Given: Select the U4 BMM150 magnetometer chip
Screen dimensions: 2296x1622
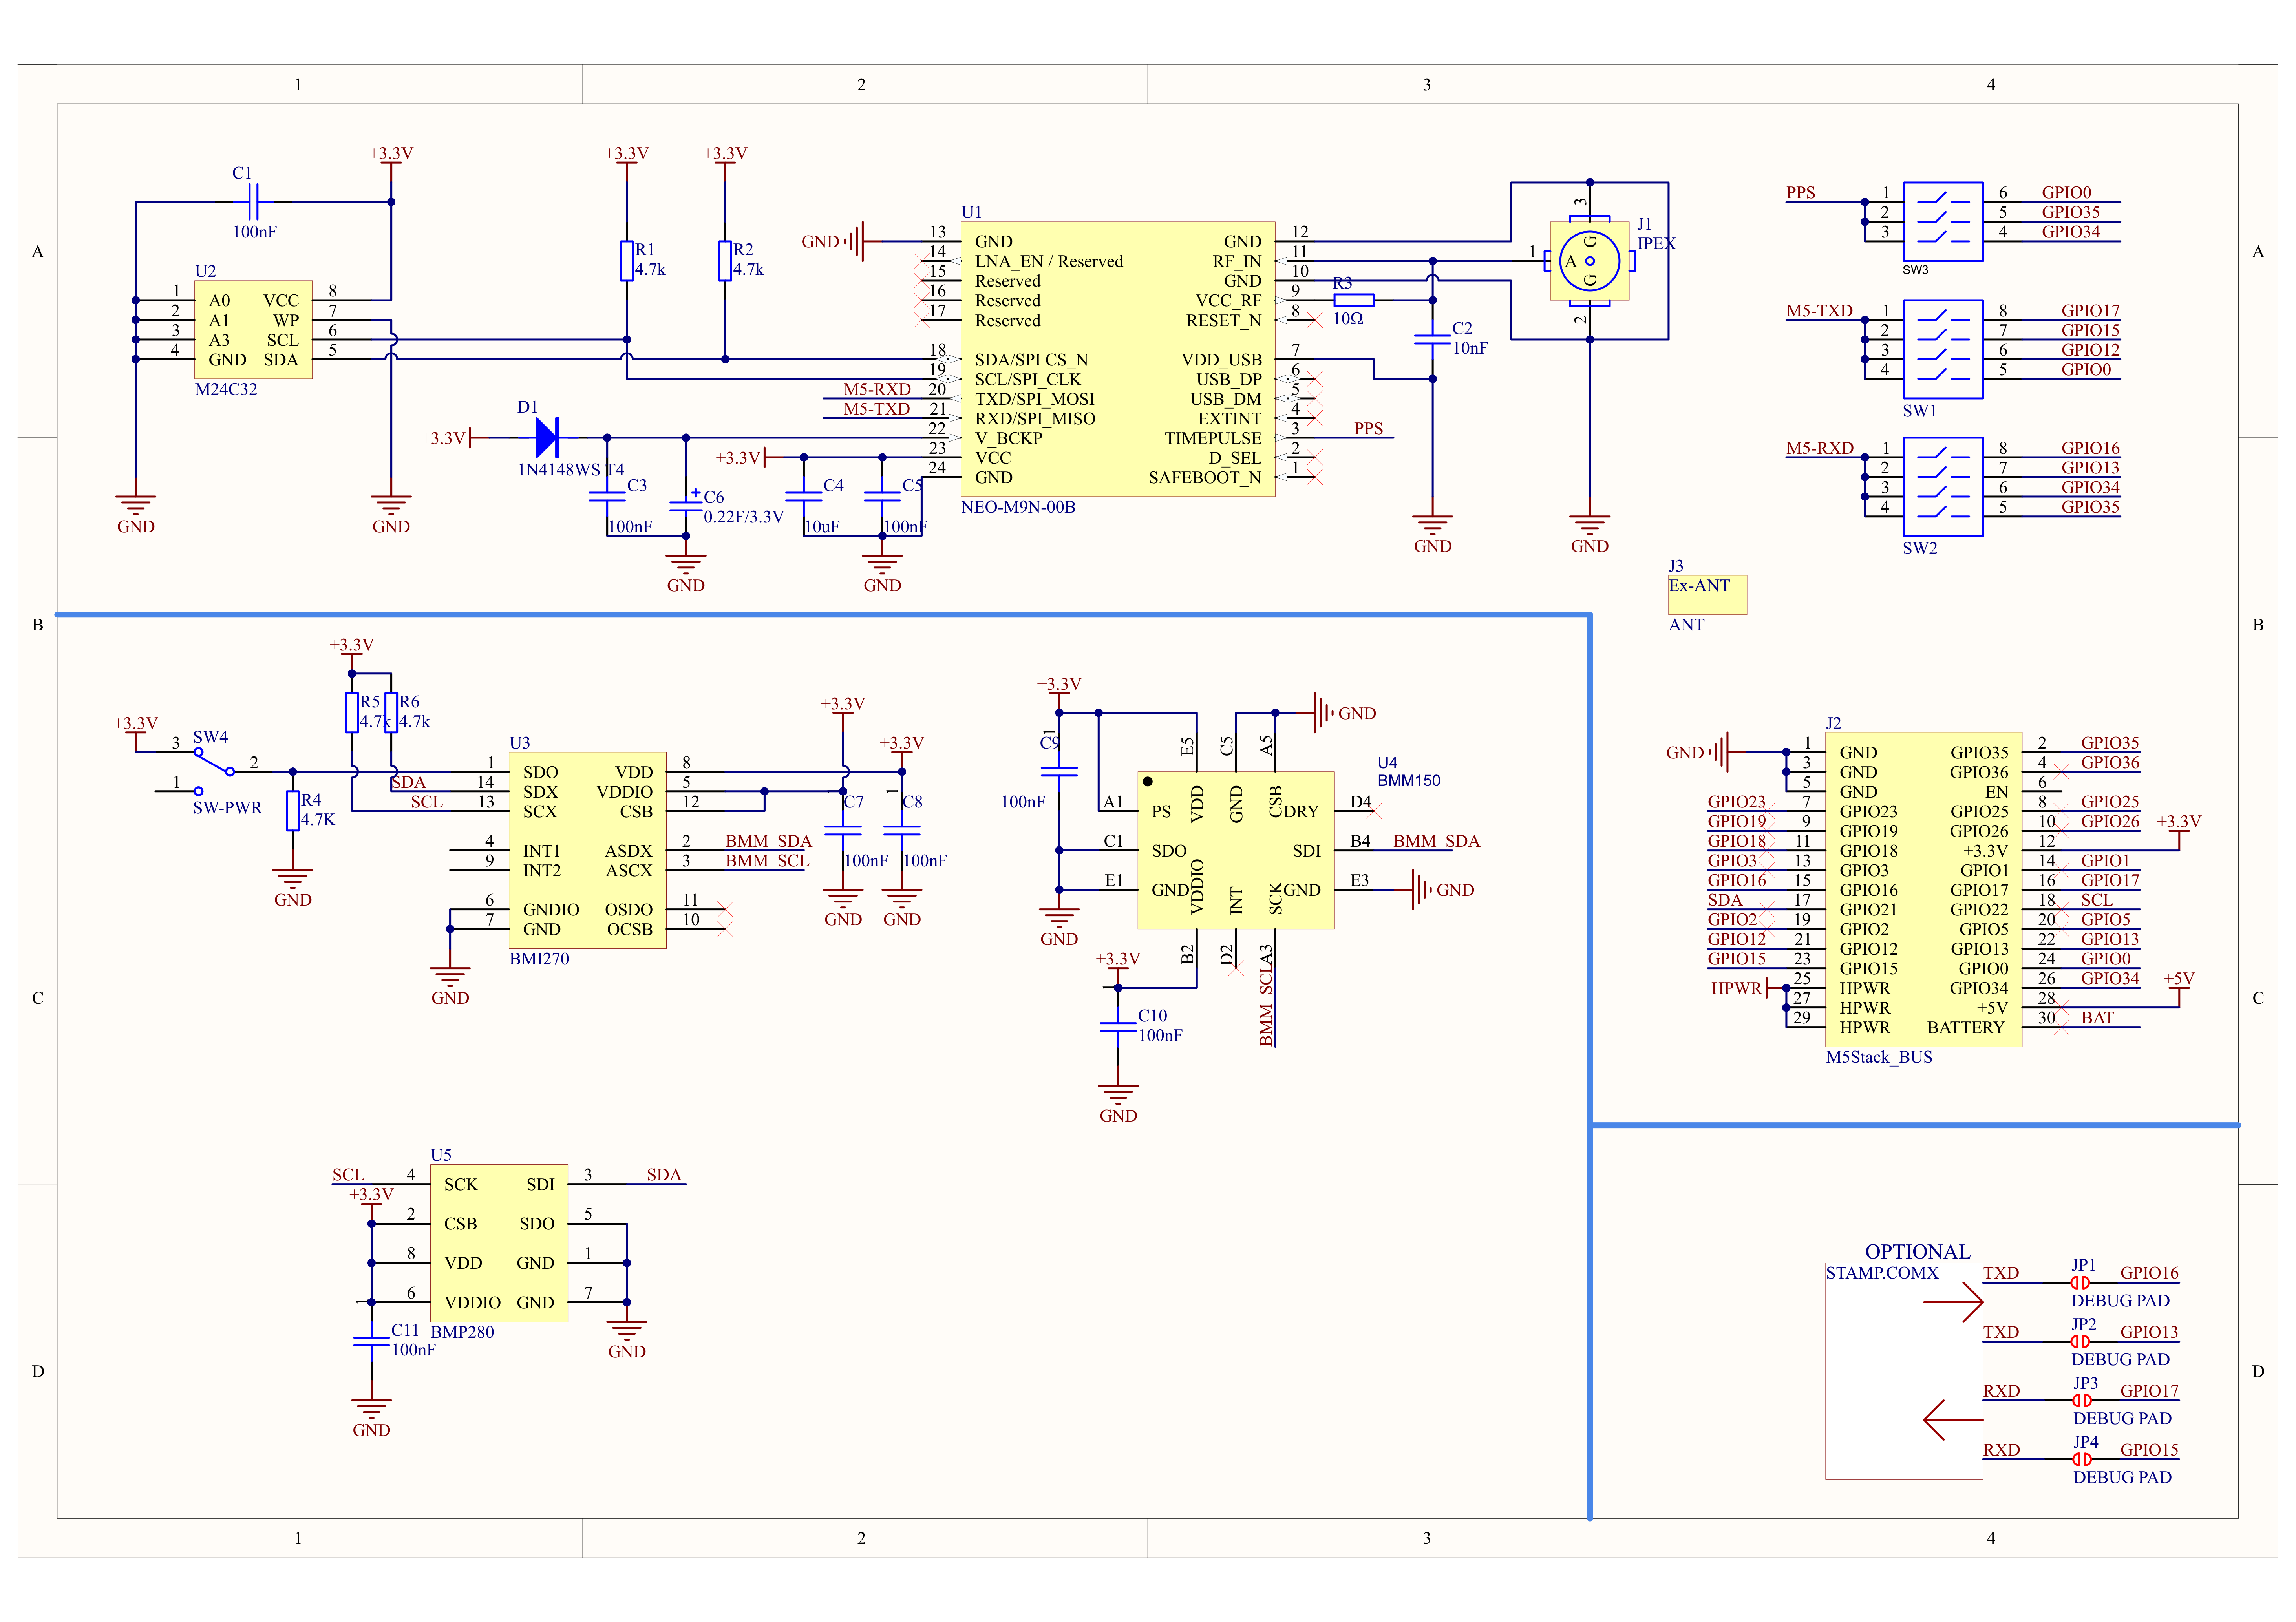Looking at the screenshot, I should (x=1235, y=850).
